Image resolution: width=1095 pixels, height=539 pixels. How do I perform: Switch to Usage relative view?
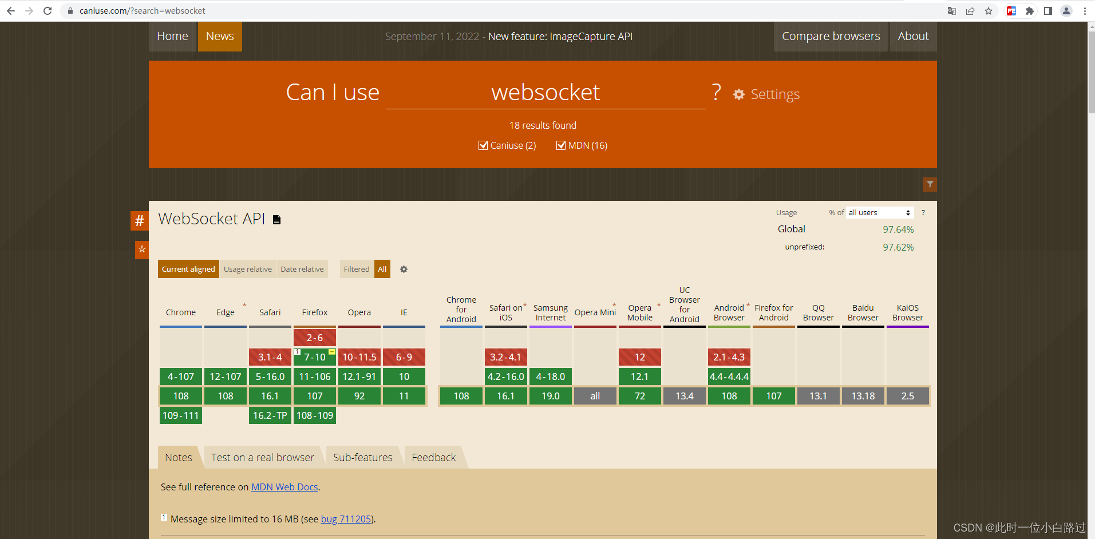pyautogui.click(x=248, y=269)
